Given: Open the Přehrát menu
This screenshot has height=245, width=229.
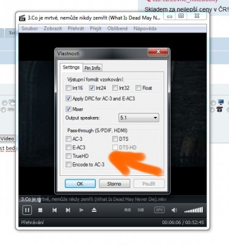Looking at the screenshot, I should click(76, 28).
